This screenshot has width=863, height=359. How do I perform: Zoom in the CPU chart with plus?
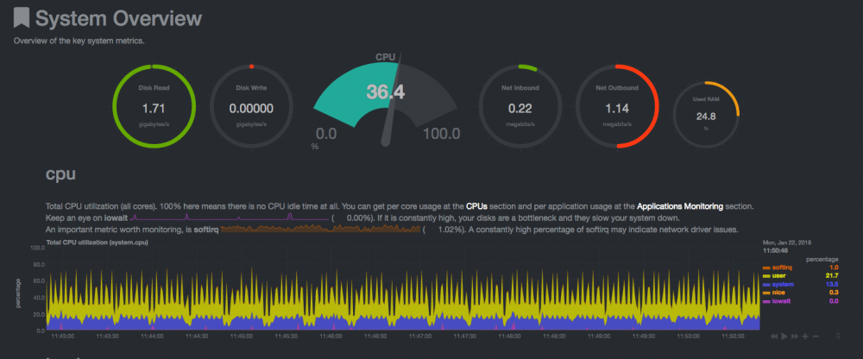tap(806, 337)
